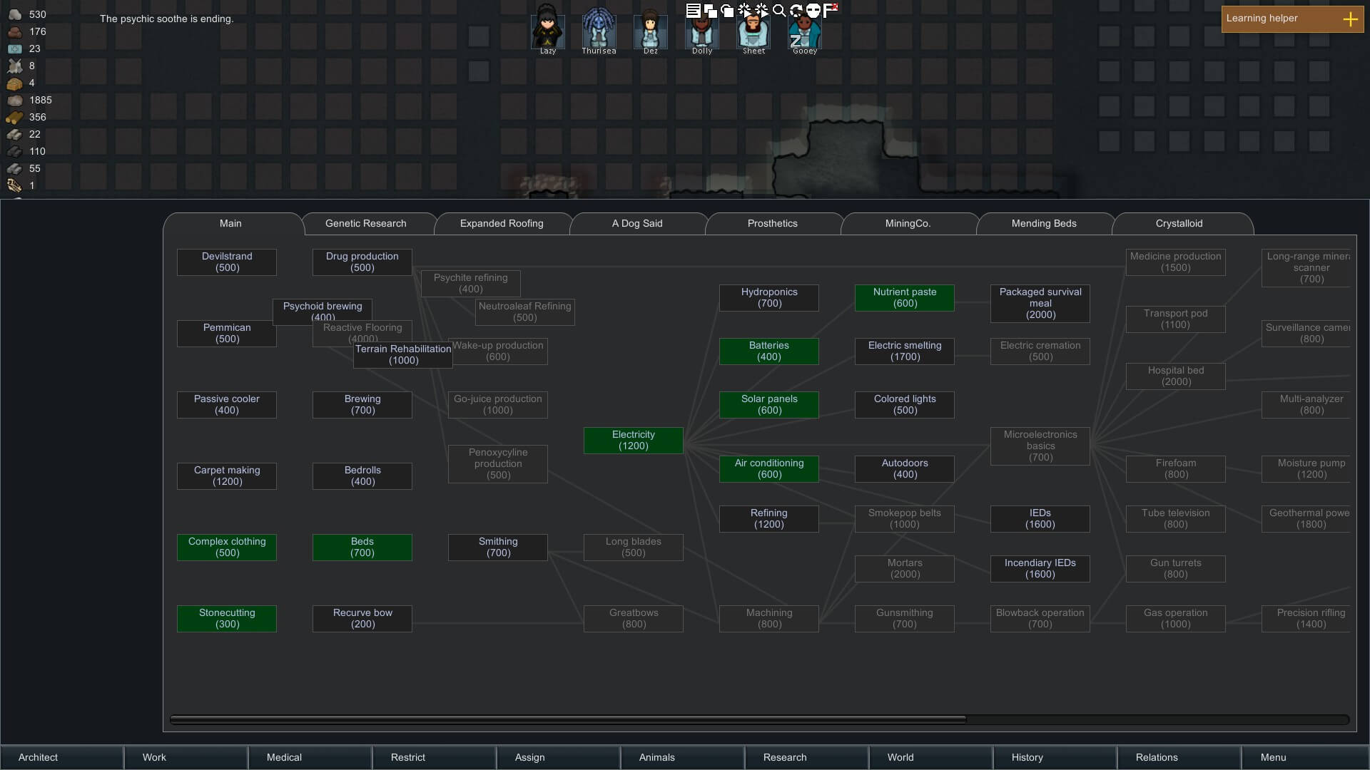This screenshot has width=1370, height=770.
Task: Select the Microelectronics basics research node
Action: pos(1040,446)
